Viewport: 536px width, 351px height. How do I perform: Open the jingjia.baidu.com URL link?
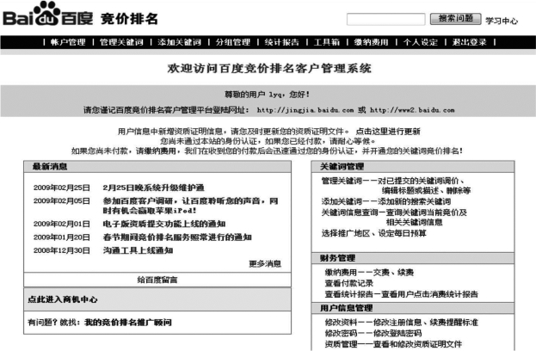(x=305, y=110)
